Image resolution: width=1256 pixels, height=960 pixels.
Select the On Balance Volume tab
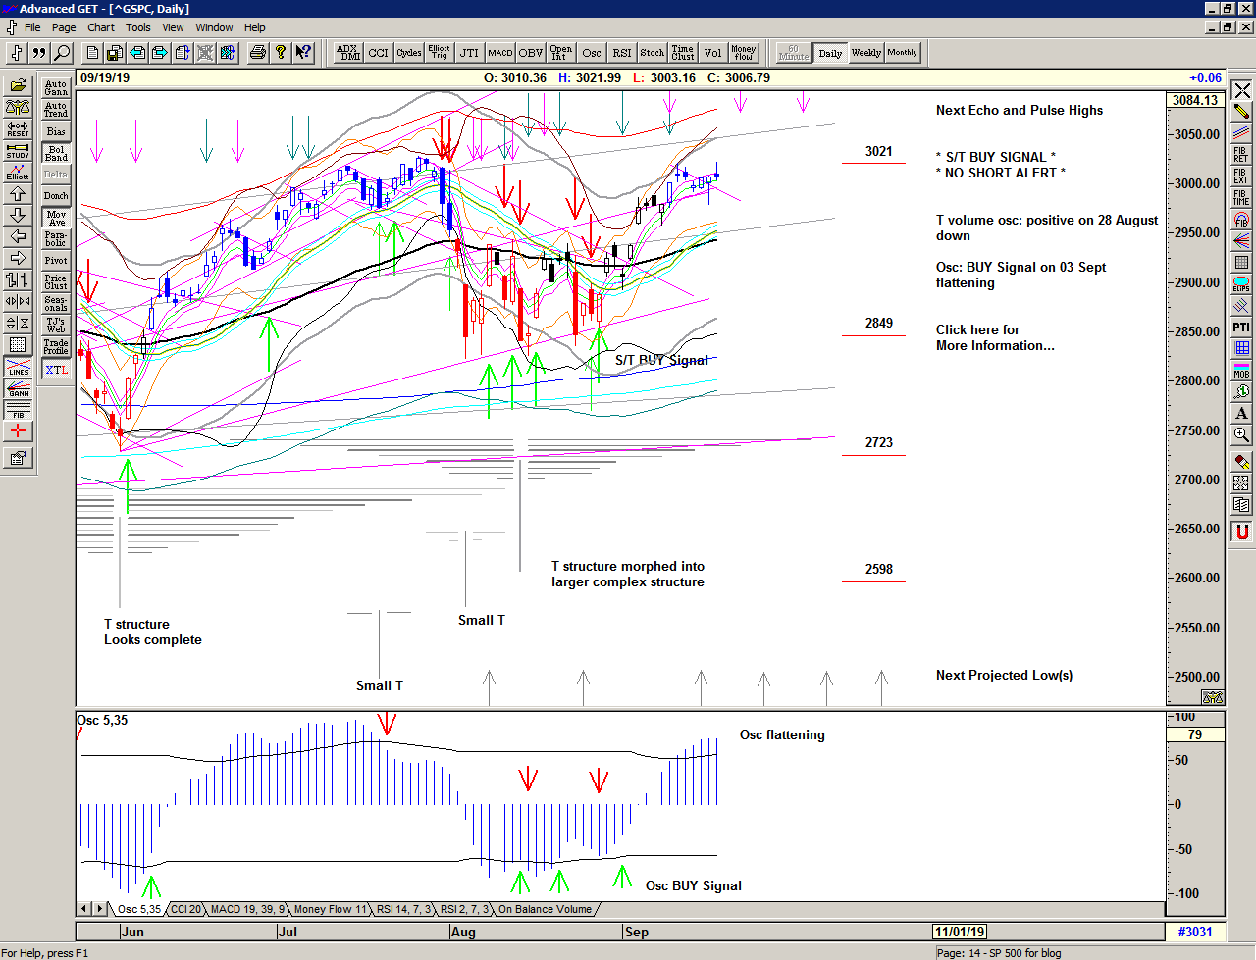(548, 909)
